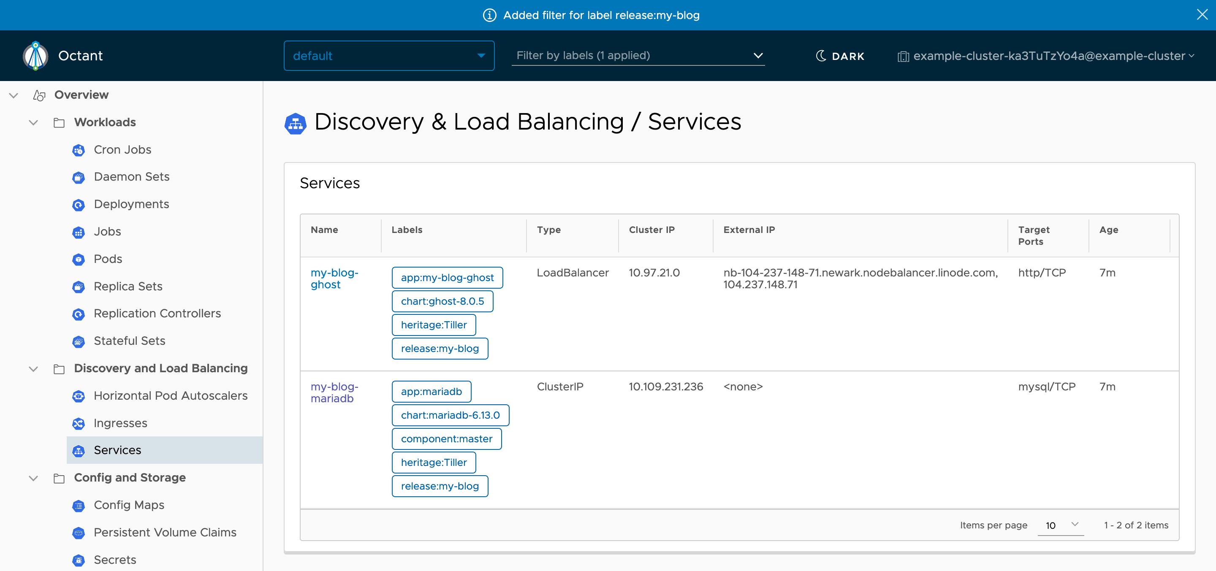Select the Replica Sets icon
The width and height of the screenshot is (1216, 571).
(79, 286)
